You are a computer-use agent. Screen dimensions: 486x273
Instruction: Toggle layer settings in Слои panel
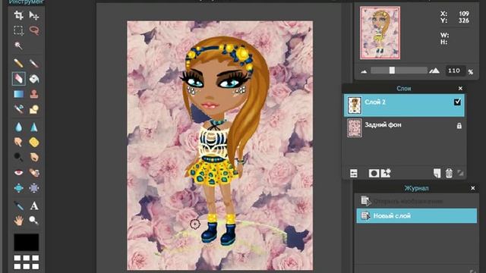point(354,174)
